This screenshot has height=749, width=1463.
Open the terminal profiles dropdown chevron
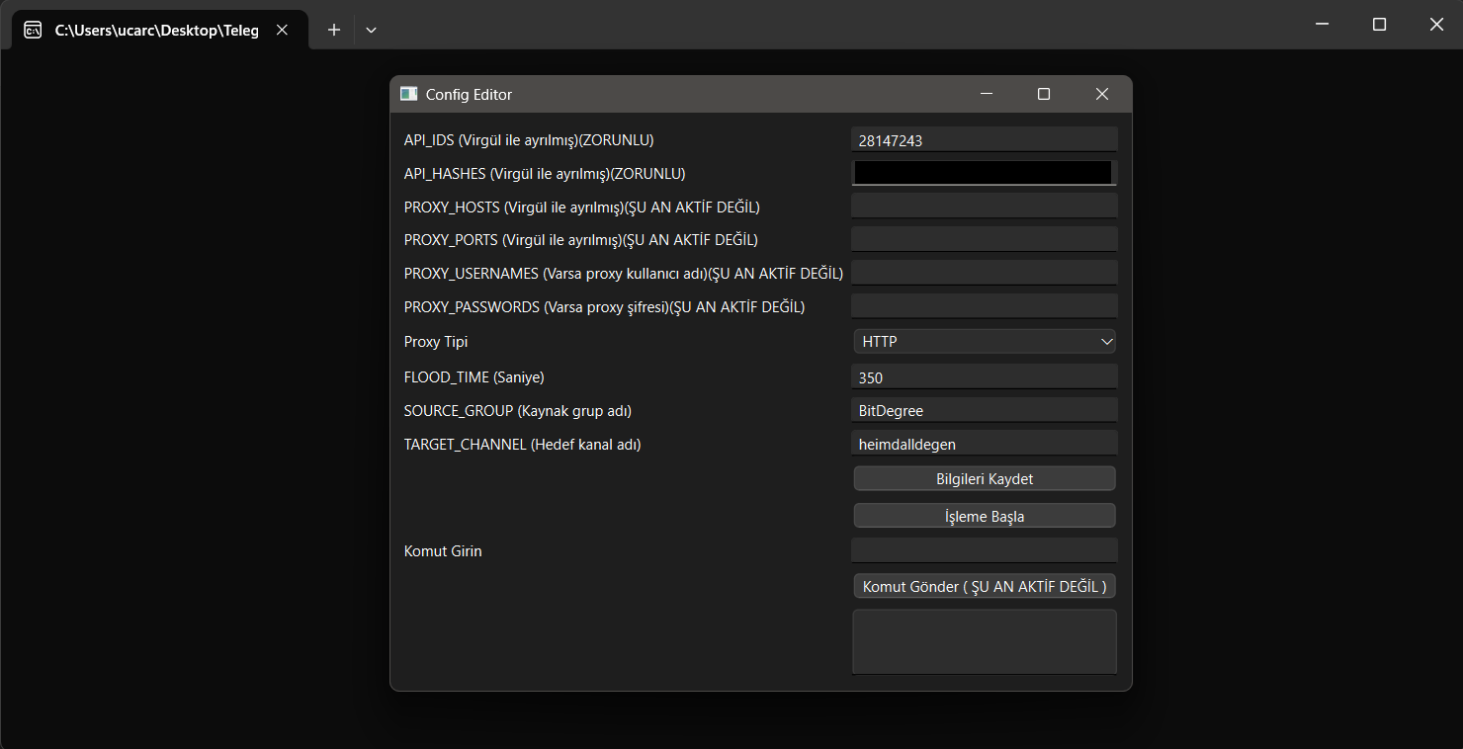point(371,30)
